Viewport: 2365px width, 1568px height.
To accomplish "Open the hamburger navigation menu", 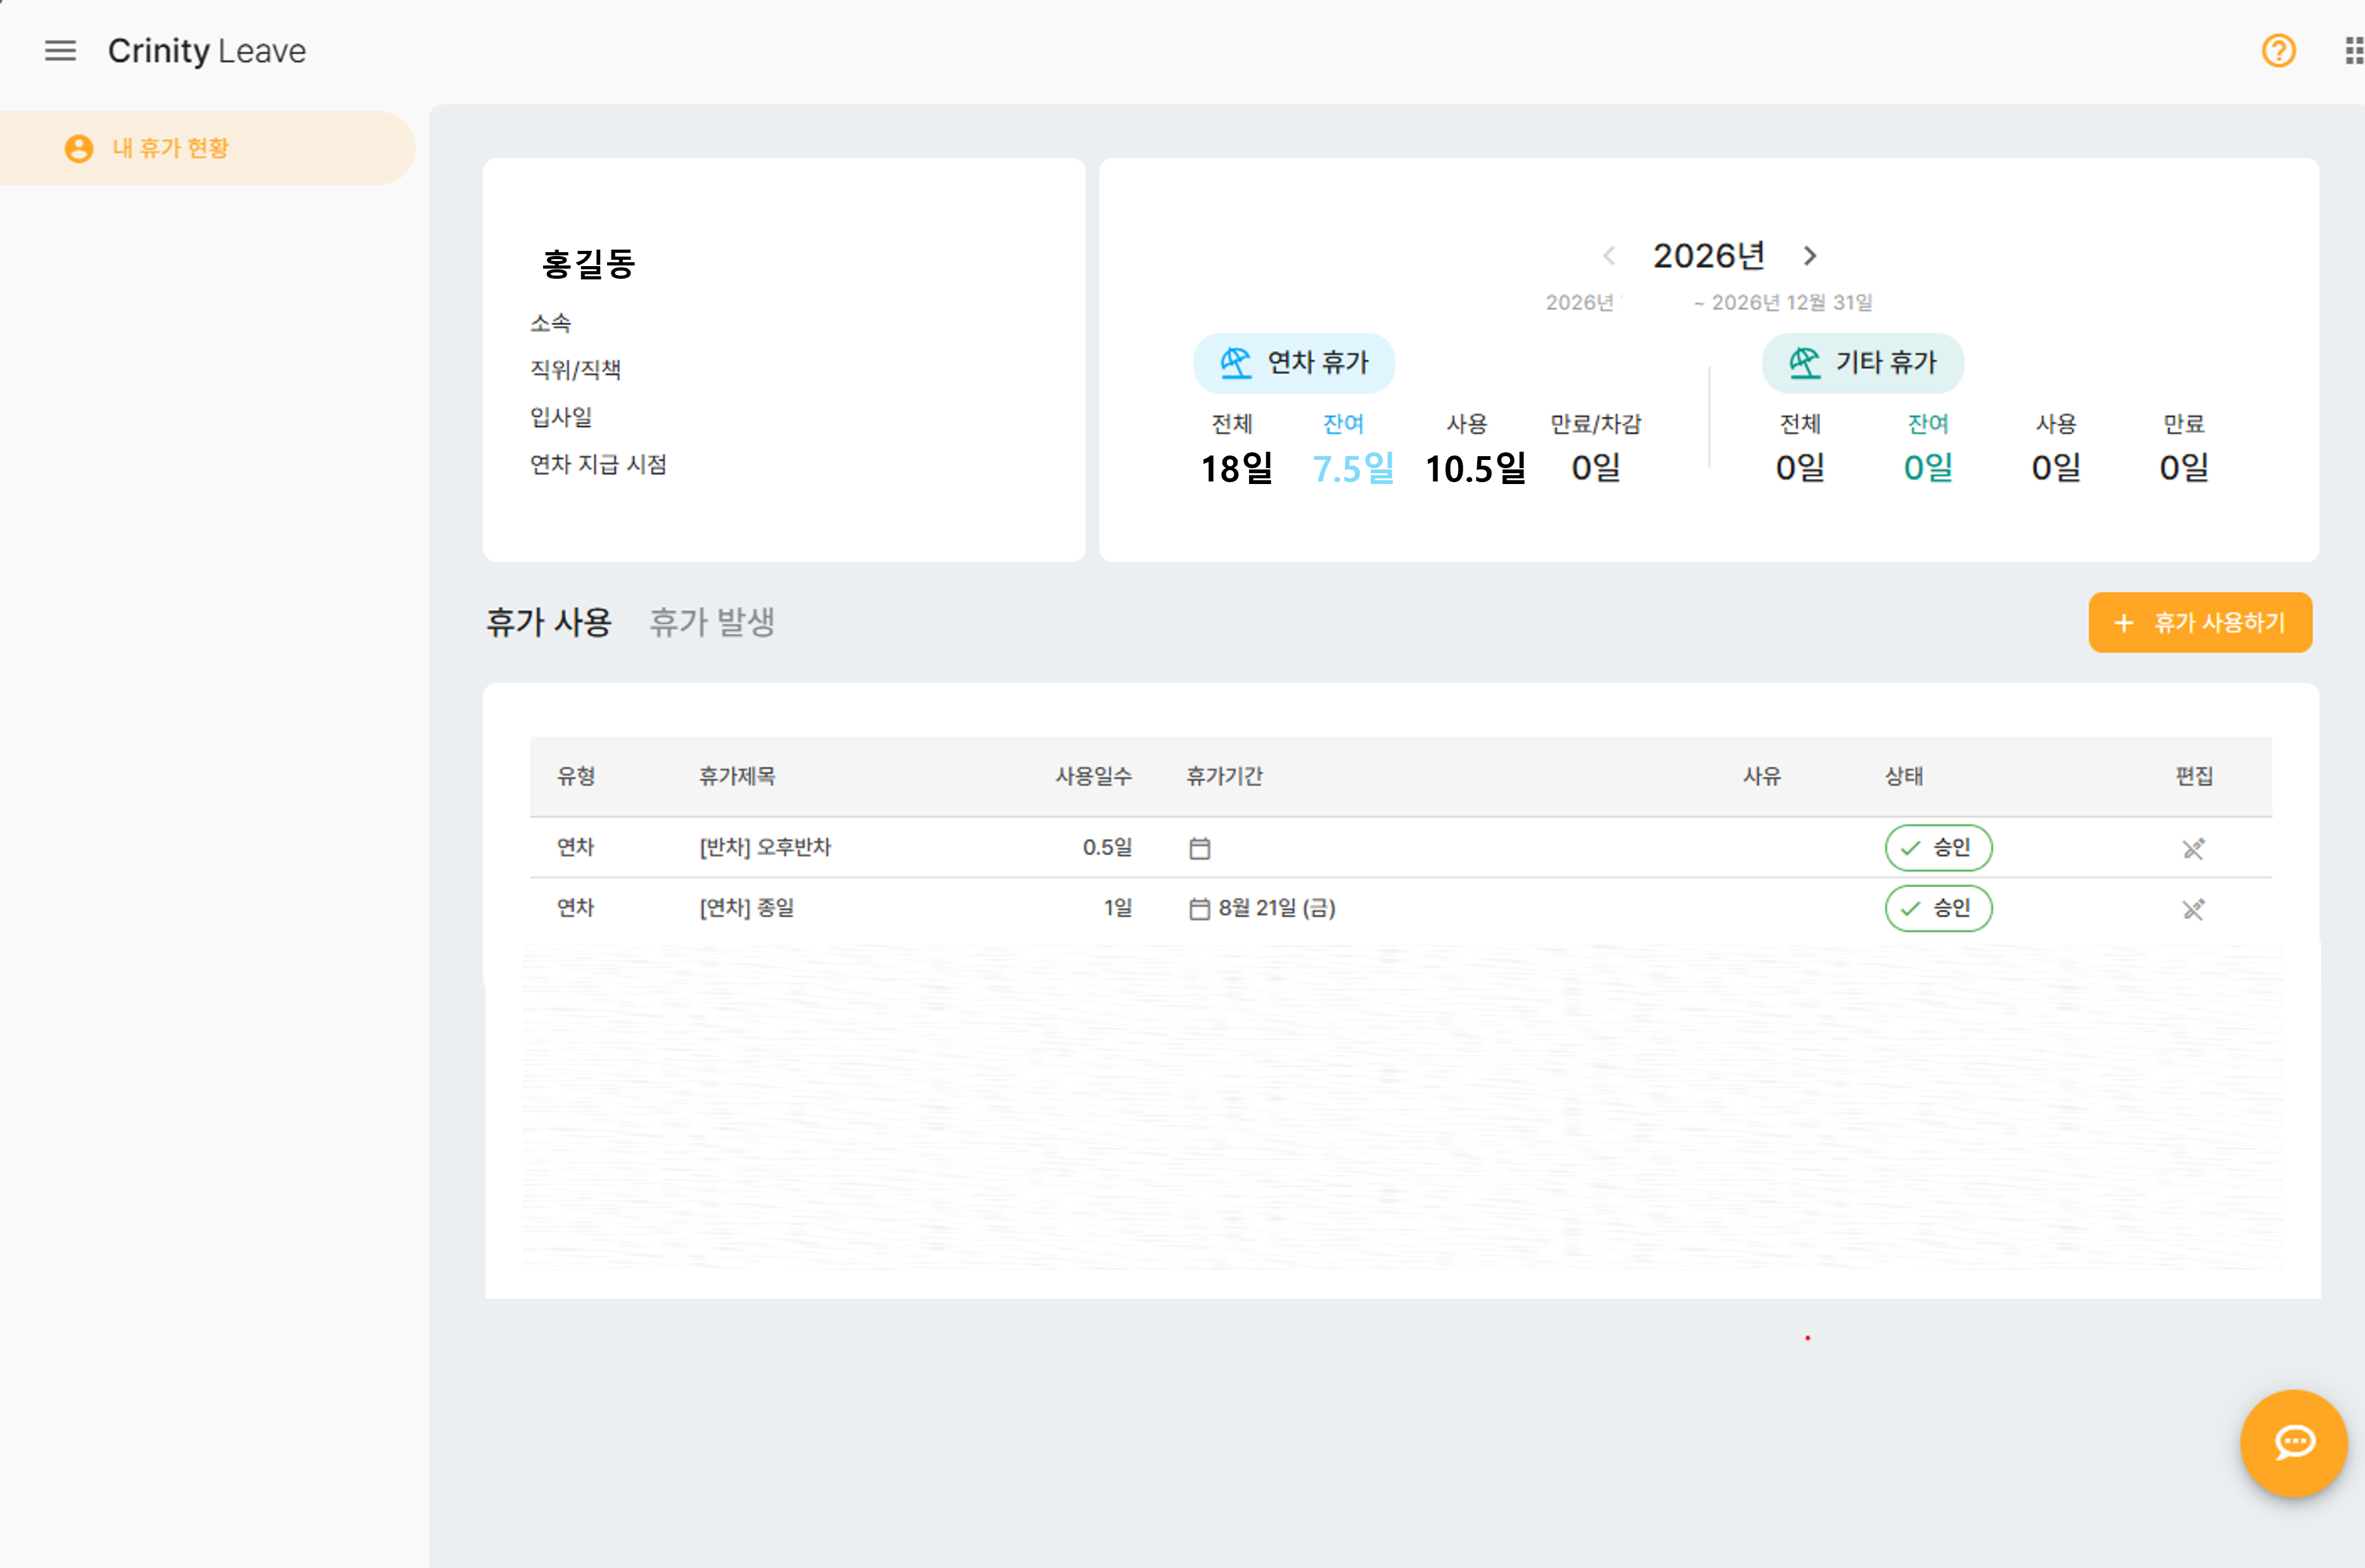I will 60,50.
